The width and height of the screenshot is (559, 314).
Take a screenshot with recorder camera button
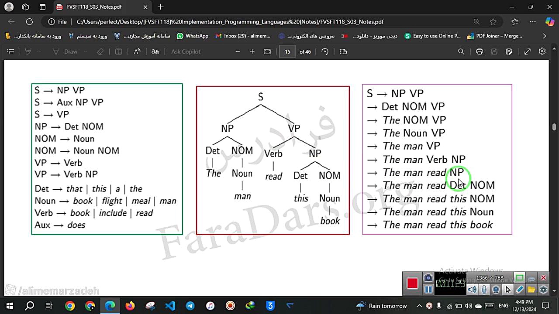tap(428, 278)
